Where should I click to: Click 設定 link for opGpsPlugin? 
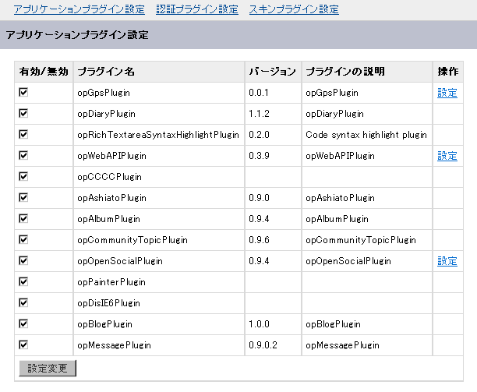447,93
